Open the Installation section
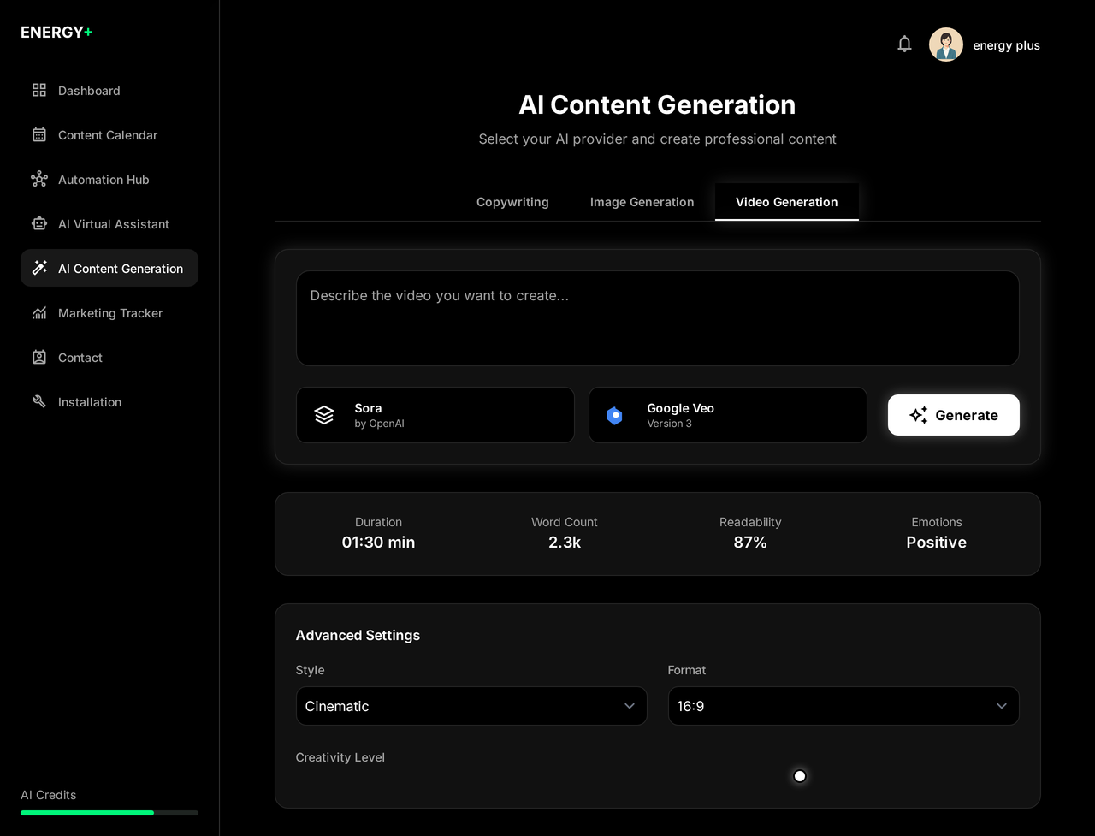The height and width of the screenshot is (836, 1095). coord(90,401)
